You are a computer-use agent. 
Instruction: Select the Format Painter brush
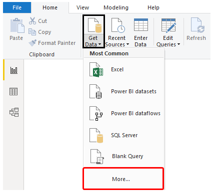(32, 43)
